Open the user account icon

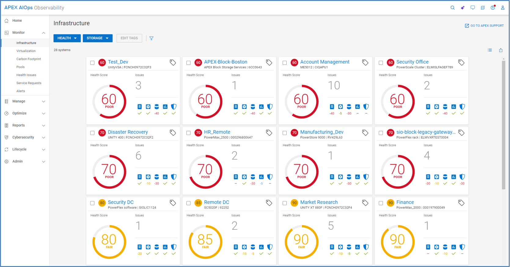tap(503, 8)
